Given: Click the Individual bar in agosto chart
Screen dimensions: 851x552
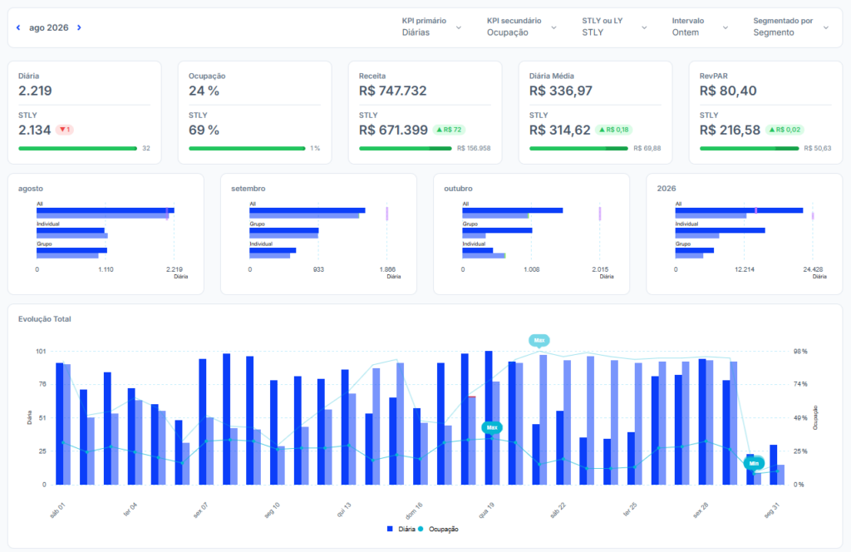Looking at the screenshot, I should tap(71, 230).
